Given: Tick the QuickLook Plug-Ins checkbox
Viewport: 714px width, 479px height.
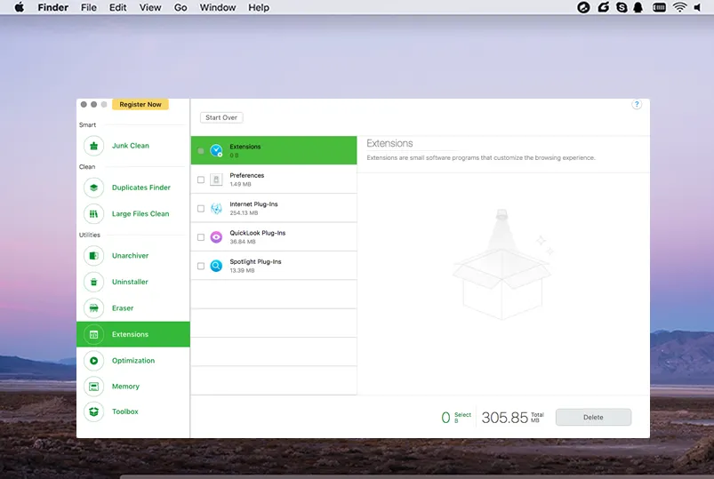Looking at the screenshot, I should click(x=201, y=237).
